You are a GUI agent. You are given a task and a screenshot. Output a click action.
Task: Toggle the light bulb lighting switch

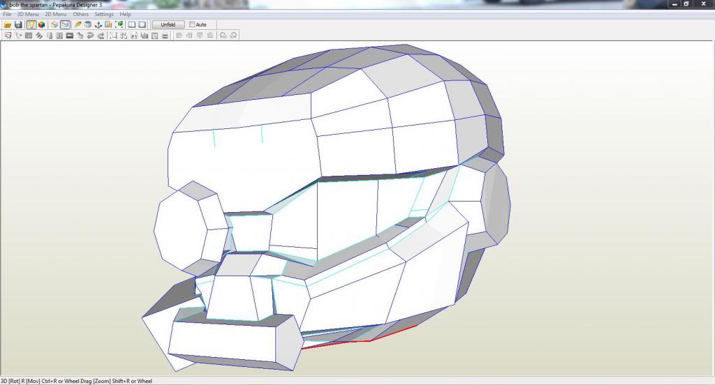(31, 24)
